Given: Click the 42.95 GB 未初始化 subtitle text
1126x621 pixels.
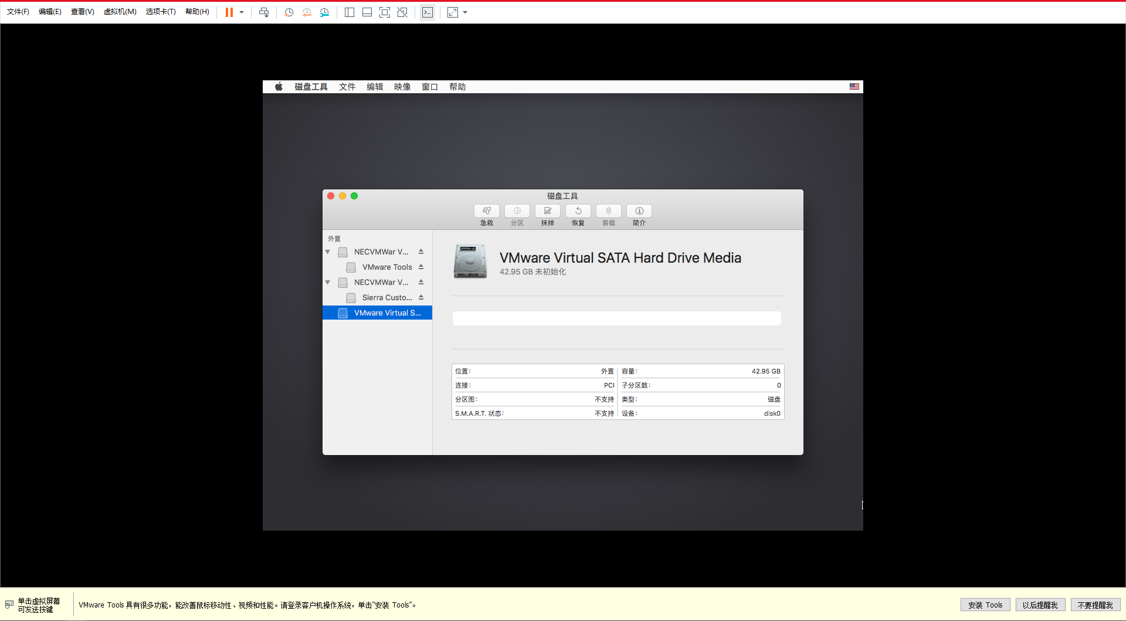Looking at the screenshot, I should (533, 272).
